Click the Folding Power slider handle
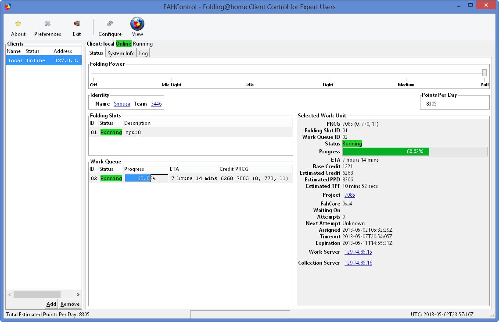The image size is (499, 322). (485, 73)
